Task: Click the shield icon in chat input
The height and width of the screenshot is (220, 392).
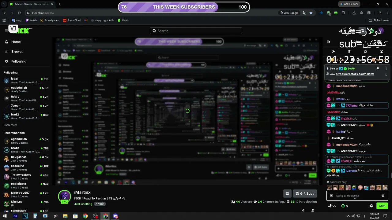Action: 331,196
